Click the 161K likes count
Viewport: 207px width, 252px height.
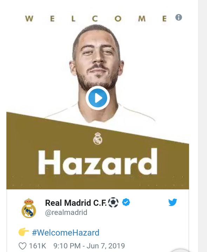pos(38,246)
